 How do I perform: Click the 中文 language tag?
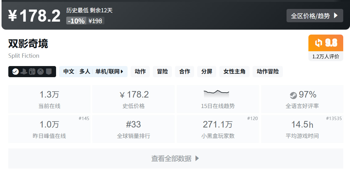point(69,72)
